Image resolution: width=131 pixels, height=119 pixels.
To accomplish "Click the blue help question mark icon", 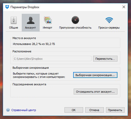I will (x=8, y=110).
